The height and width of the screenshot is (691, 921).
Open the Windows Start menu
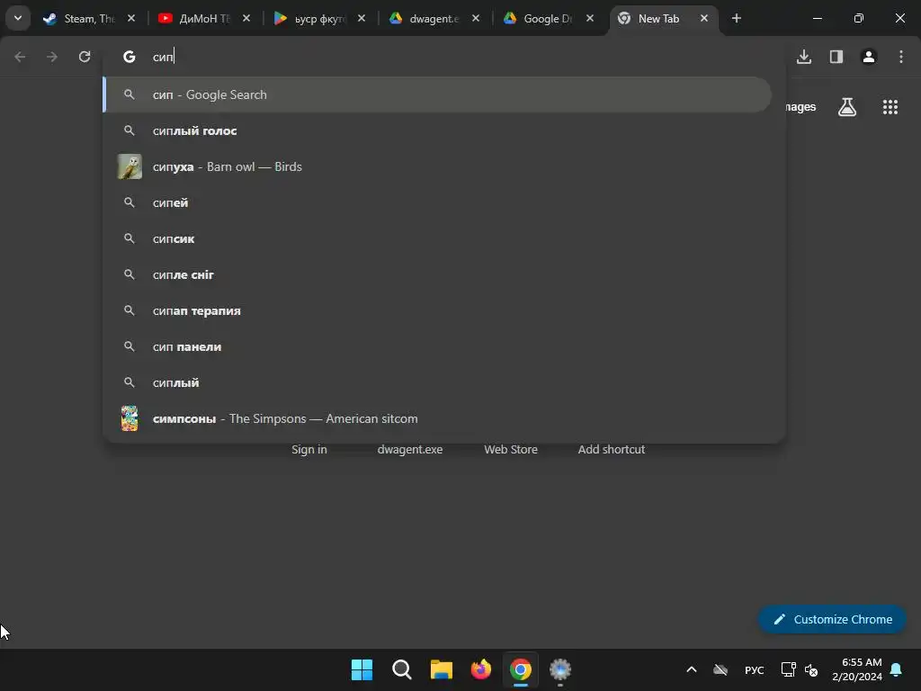click(x=362, y=669)
